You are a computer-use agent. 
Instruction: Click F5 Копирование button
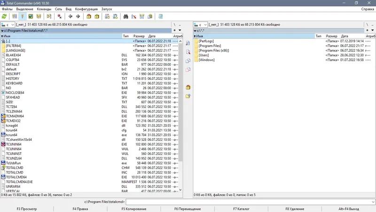pyautogui.click(x=134, y=209)
